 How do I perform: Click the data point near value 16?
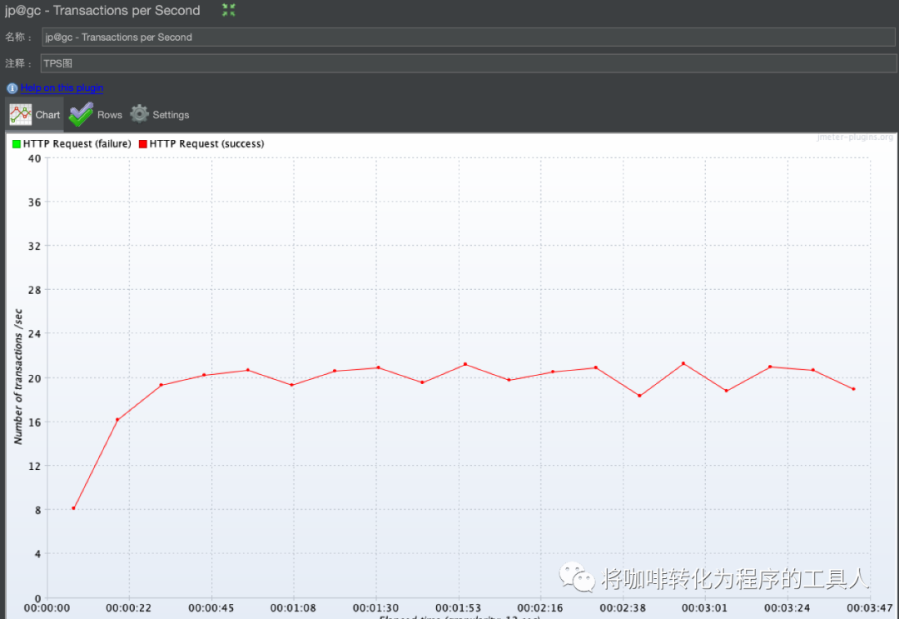click(117, 420)
